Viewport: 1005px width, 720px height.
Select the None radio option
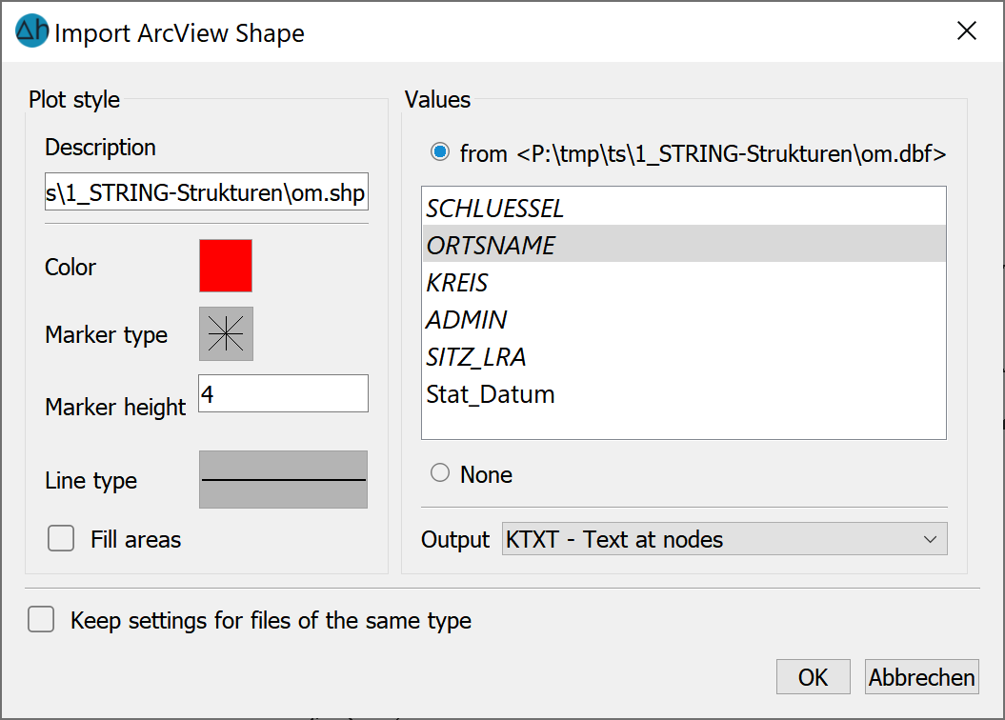coord(440,473)
